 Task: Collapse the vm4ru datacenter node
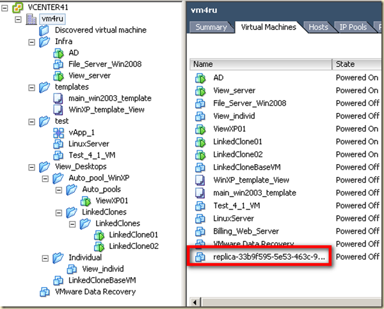point(18,19)
